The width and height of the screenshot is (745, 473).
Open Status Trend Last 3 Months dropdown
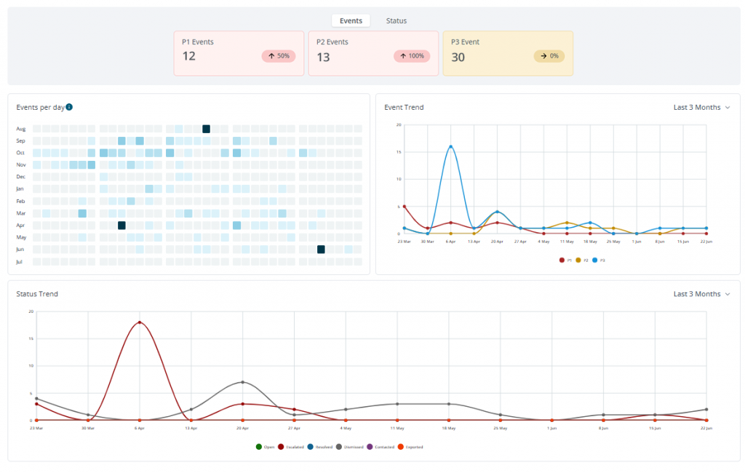[701, 294]
